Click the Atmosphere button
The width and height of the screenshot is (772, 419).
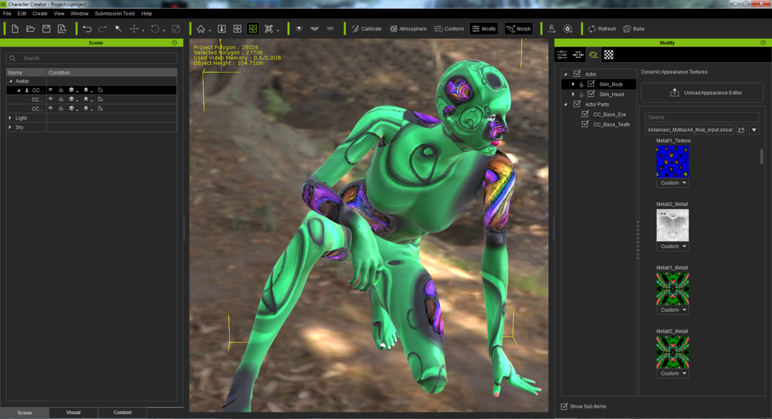coord(408,29)
